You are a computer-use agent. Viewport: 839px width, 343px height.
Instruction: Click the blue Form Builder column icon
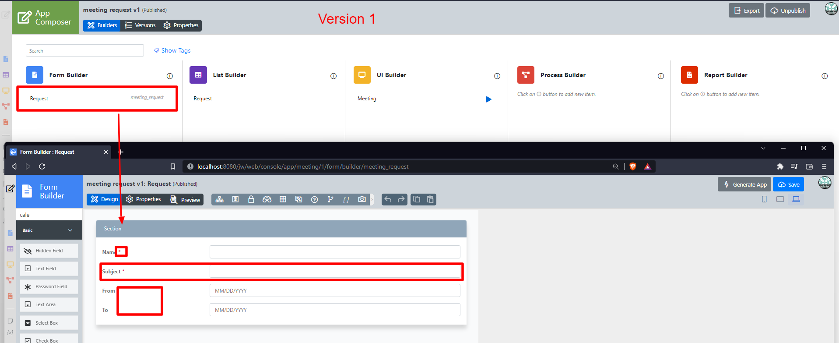pos(35,75)
